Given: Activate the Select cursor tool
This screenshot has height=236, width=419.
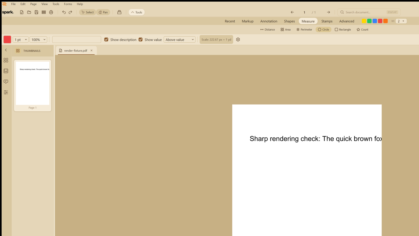Looking at the screenshot, I should (87, 12).
